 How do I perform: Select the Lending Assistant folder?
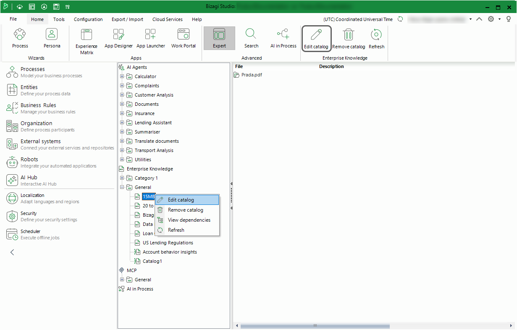pyautogui.click(x=153, y=123)
